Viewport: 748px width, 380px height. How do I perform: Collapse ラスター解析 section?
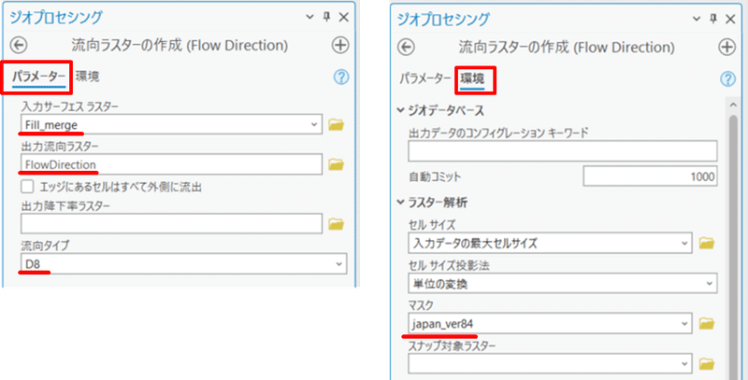pyautogui.click(x=401, y=203)
